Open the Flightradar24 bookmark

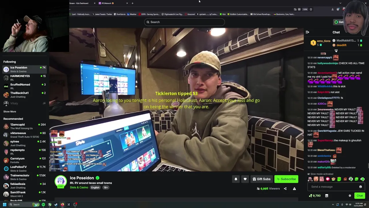[x=172, y=14]
